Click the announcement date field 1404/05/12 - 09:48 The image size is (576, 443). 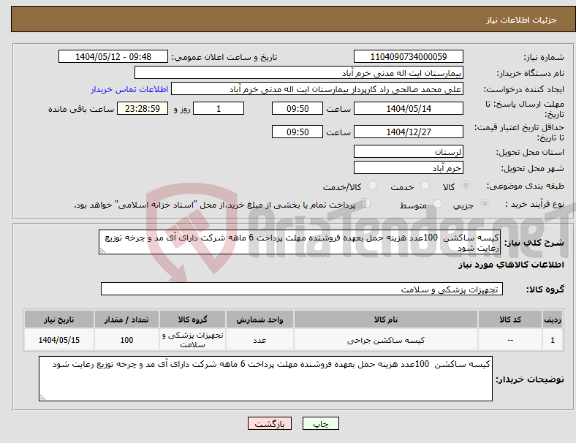[113, 56]
